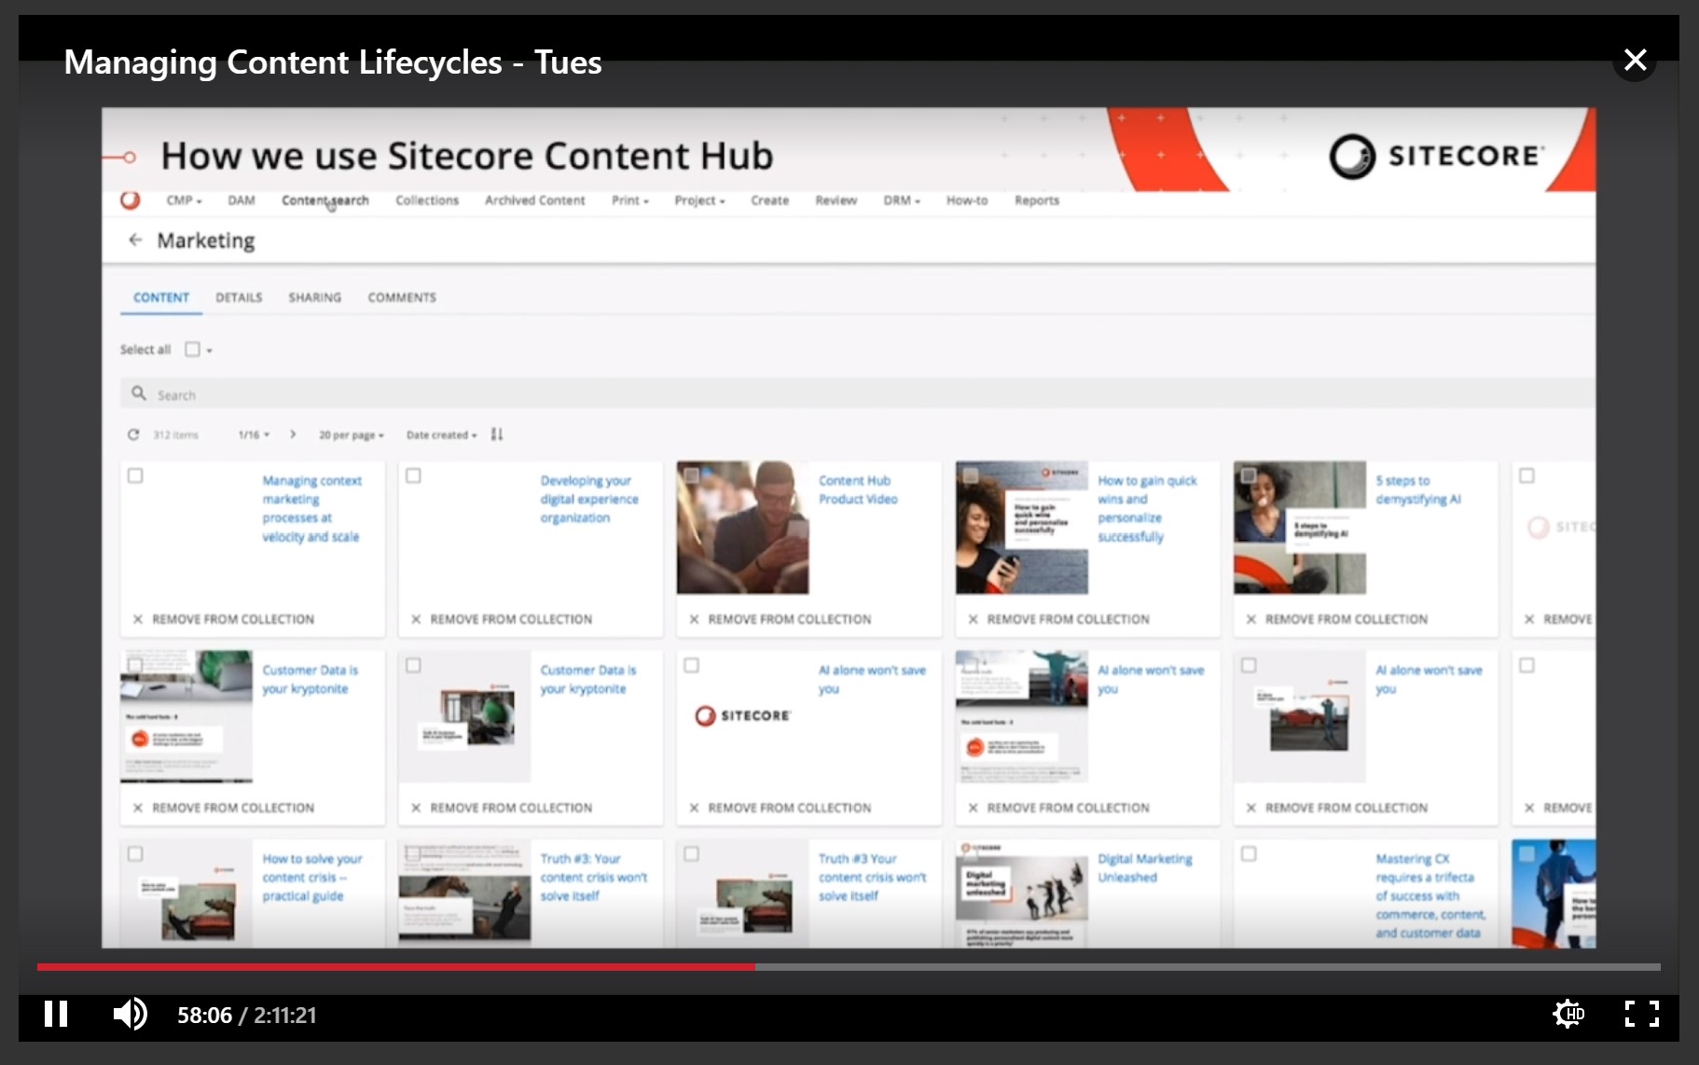This screenshot has width=1699, height=1065.
Task: Check first Customer Data is your kryptonite card
Action: point(135,666)
